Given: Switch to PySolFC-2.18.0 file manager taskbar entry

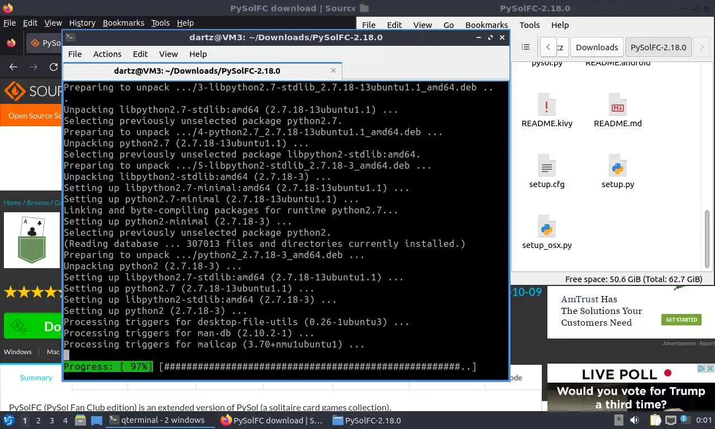Looking at the screenshot, I should [x=367, y=420].
